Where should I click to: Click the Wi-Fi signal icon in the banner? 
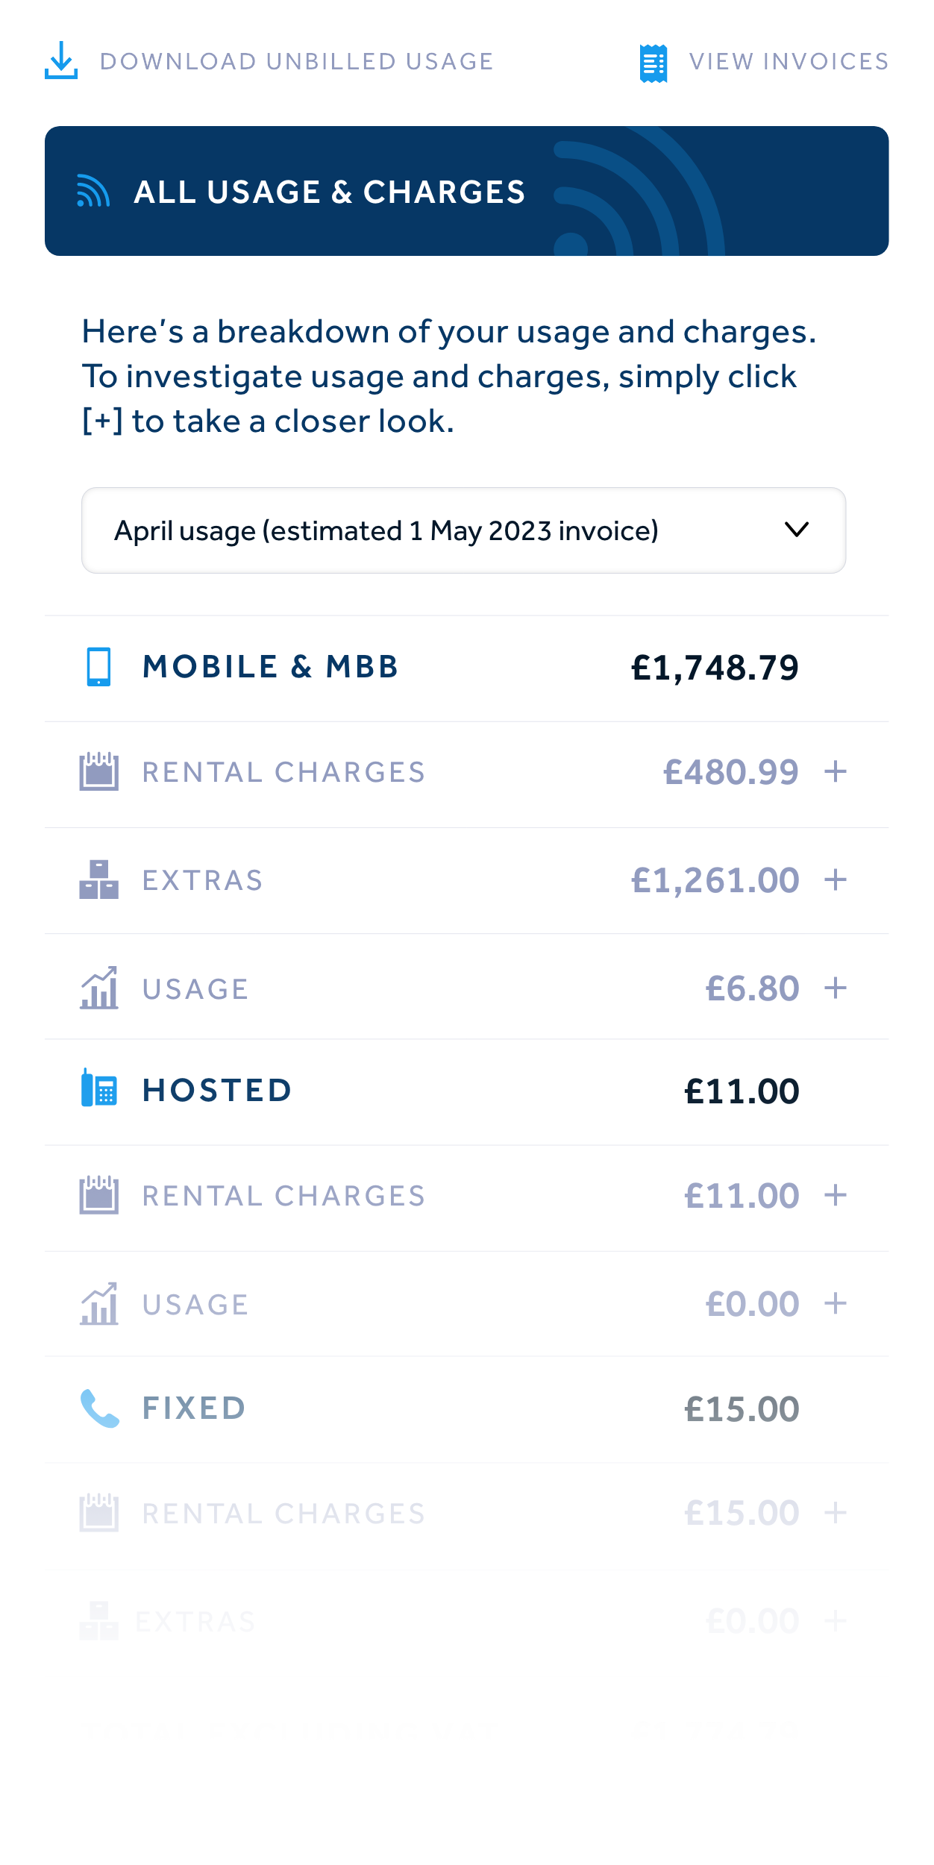[x=93, y=191]
